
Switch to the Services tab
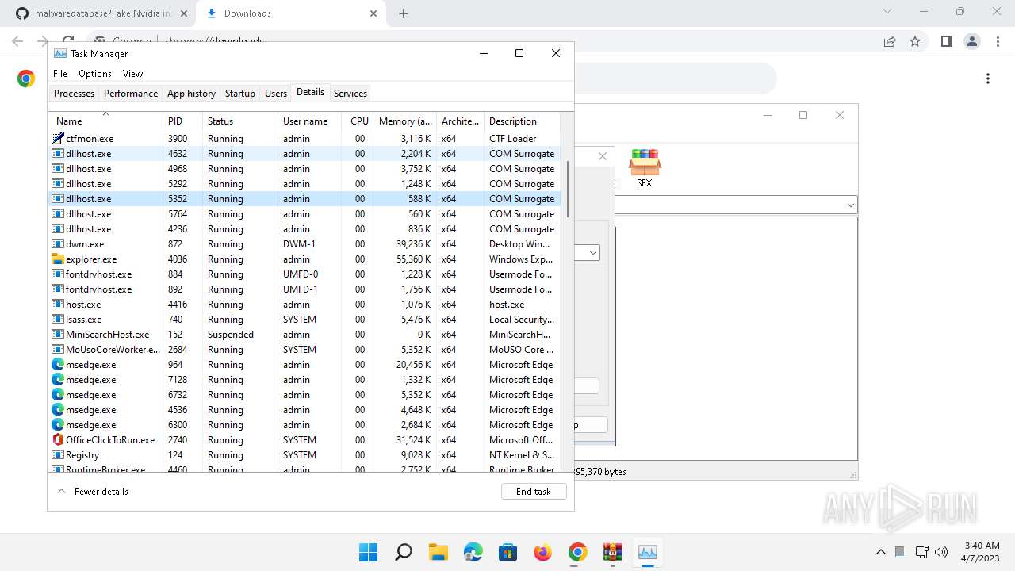click(x=350, y=94)
